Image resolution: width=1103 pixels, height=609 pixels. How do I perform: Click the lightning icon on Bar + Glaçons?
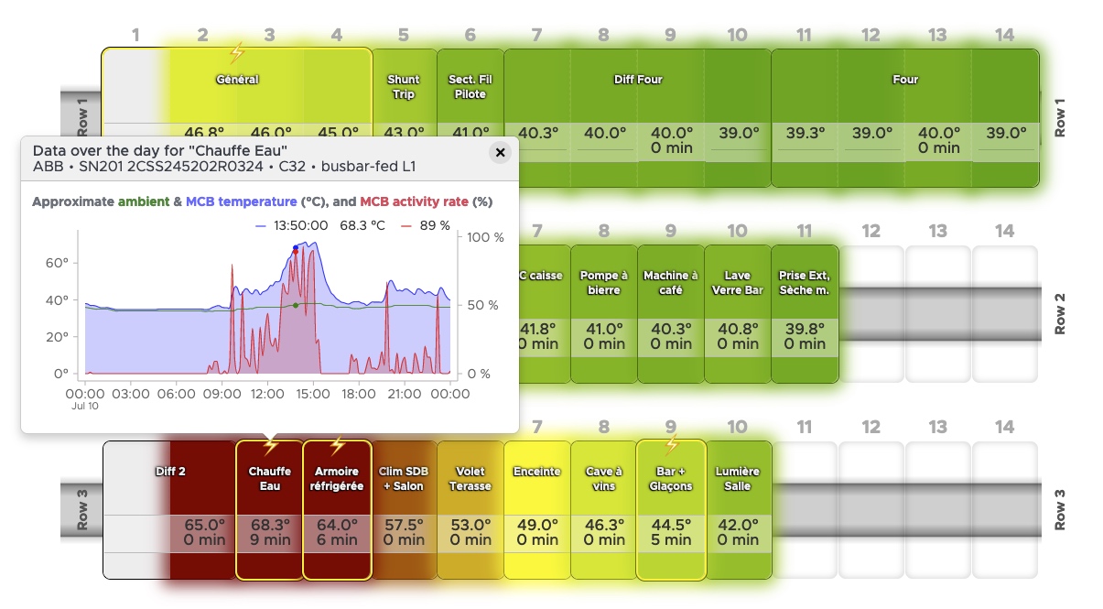pyautogui.click(x=671, y=445)
